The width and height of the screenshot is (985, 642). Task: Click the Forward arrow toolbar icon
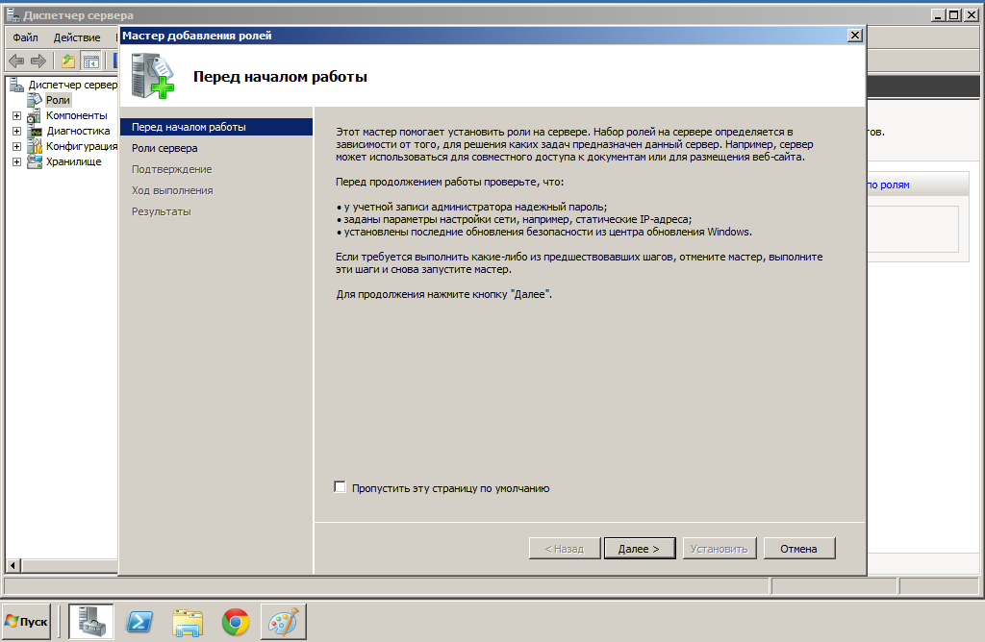38,61
